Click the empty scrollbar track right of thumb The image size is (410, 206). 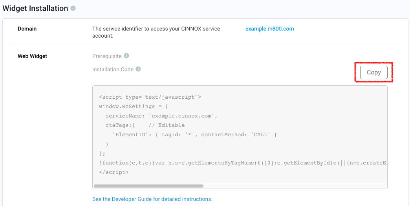295,186
